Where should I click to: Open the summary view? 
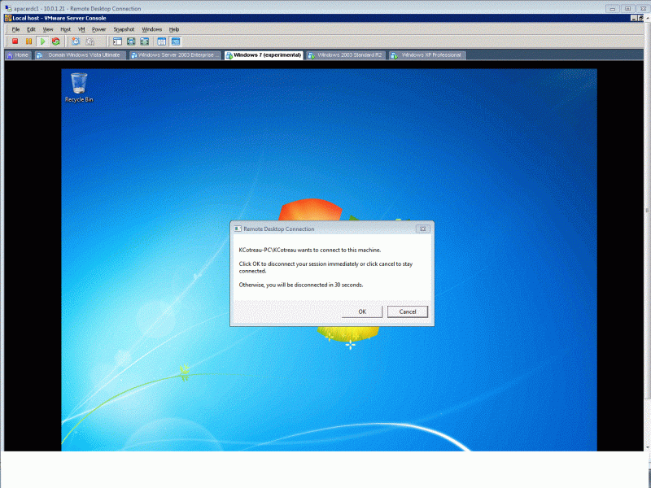162,41
